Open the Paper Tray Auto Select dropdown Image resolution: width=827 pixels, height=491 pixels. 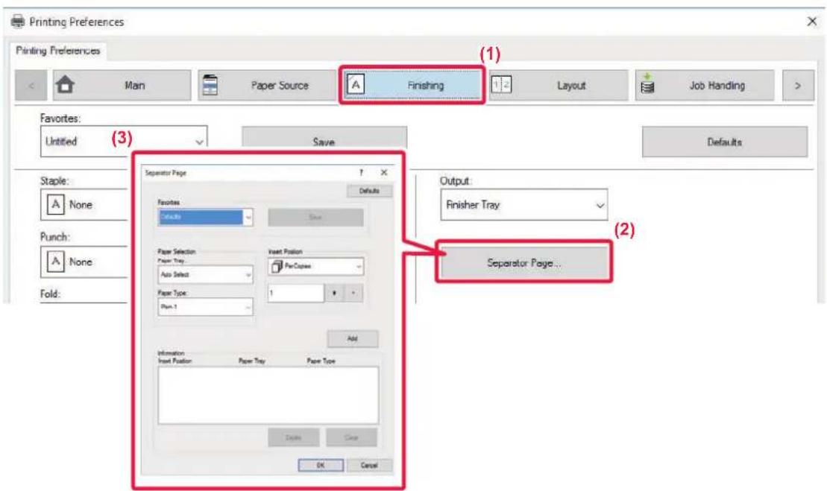click(x=205, y=274)
